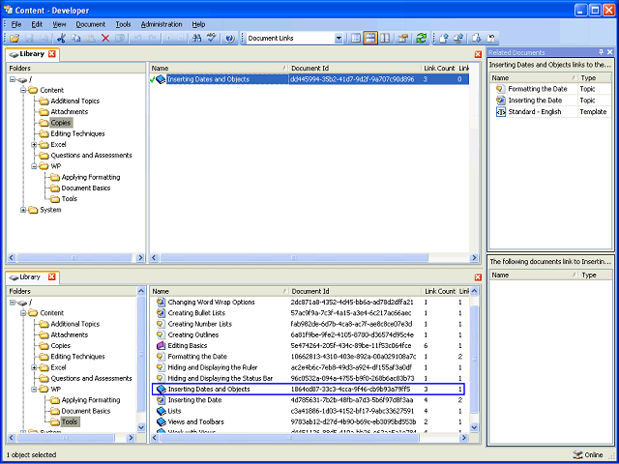
Task: Select Creating Outlines in lower document list
Action: coord(193,335)
